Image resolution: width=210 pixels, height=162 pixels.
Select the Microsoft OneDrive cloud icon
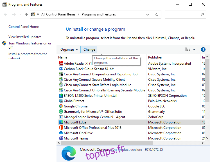61,133
